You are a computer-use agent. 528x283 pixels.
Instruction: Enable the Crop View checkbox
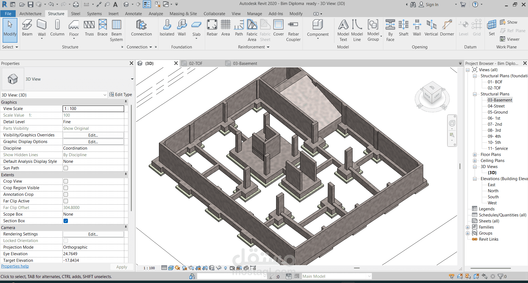coord(66,181)
